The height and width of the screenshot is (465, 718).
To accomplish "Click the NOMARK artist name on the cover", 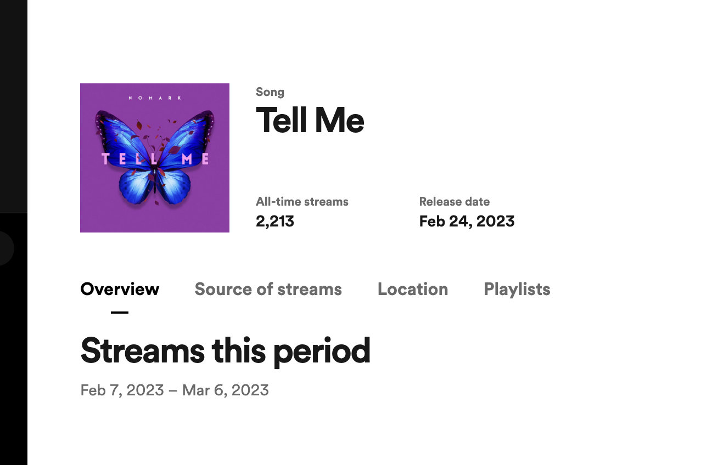I will point(155,98).
